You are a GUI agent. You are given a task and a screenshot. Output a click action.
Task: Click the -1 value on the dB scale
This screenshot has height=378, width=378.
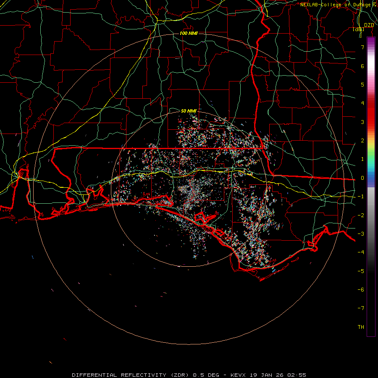[x=361, y=197]
